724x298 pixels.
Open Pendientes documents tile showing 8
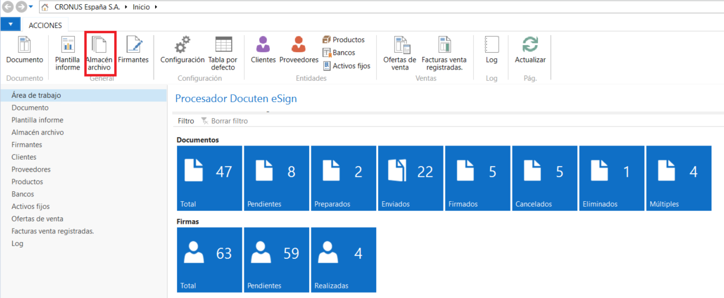coord(276,178)
